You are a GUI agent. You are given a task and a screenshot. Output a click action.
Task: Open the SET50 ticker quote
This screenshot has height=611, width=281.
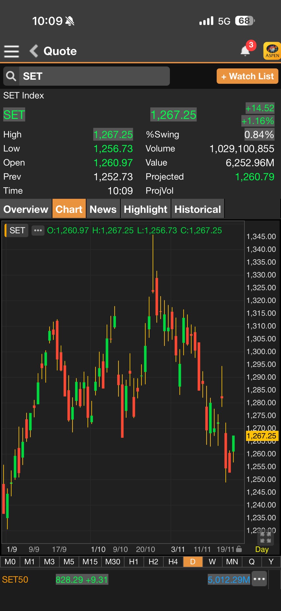15,580
